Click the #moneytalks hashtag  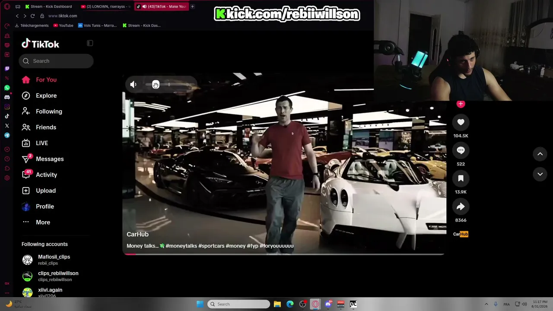181,246
